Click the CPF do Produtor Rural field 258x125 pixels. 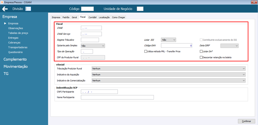coord(93,57)
